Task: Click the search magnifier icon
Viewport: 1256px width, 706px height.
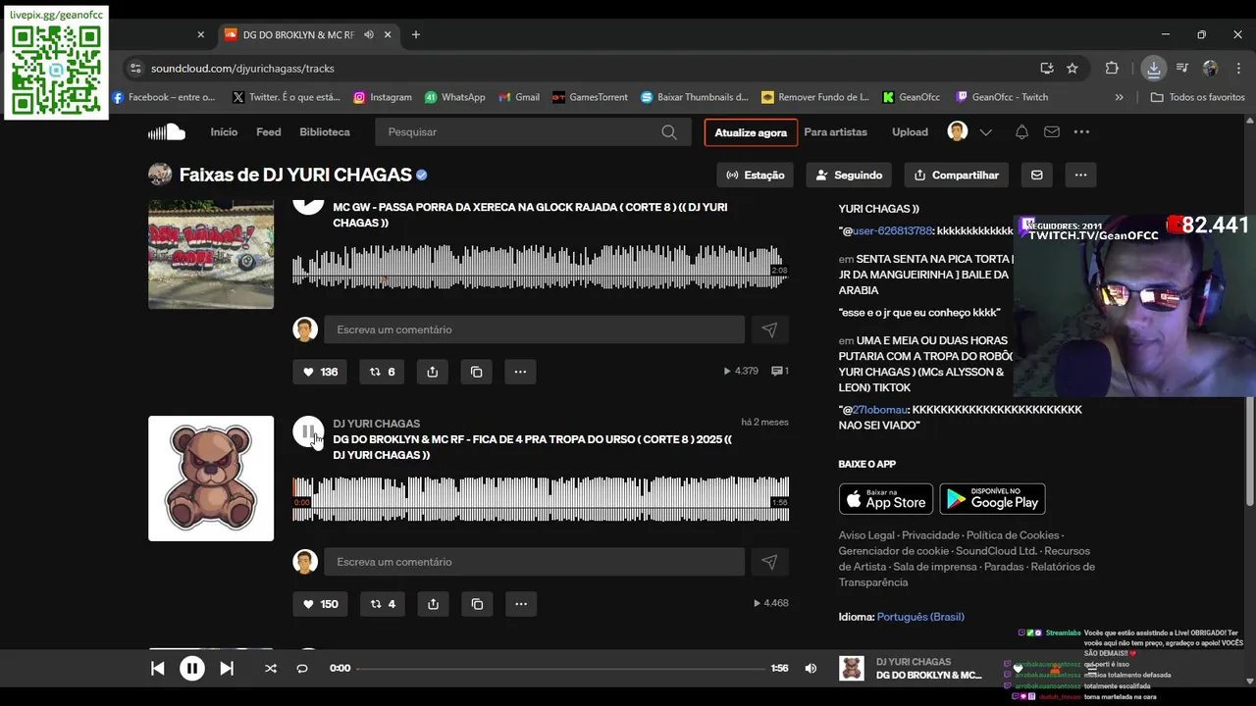Action: point(669,132)
